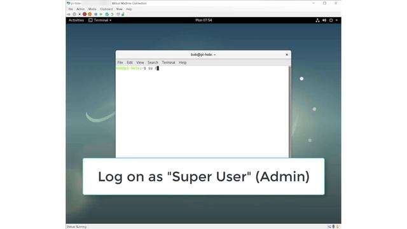
Task: Open the terminal window View menu
Action: point(140,62)
